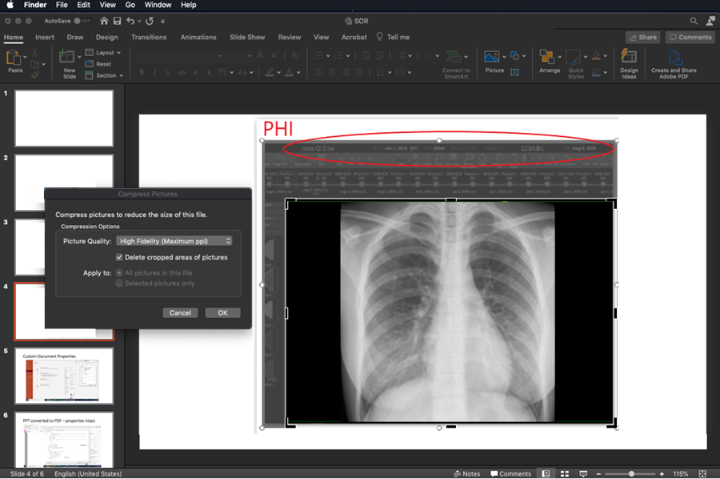Select slide 5 thumbnail Custom Document Properties
The image size is (720, 479).
click(64, 376)
